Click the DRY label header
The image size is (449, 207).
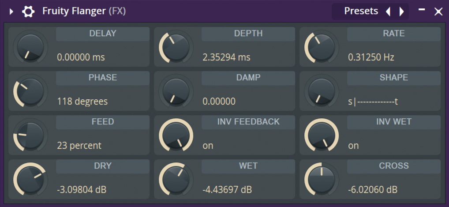102,166
